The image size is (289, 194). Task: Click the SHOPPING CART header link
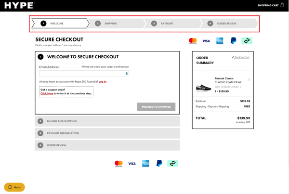tap(268, 5)
